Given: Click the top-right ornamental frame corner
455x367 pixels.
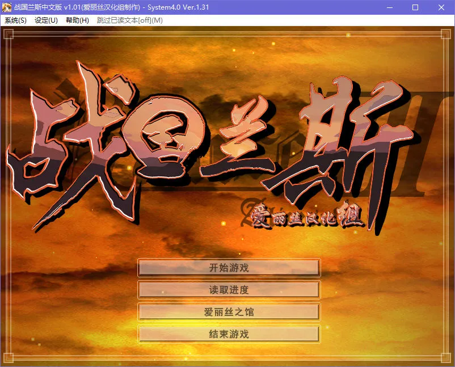Looking at the screenshot, I should coord(447,34).
